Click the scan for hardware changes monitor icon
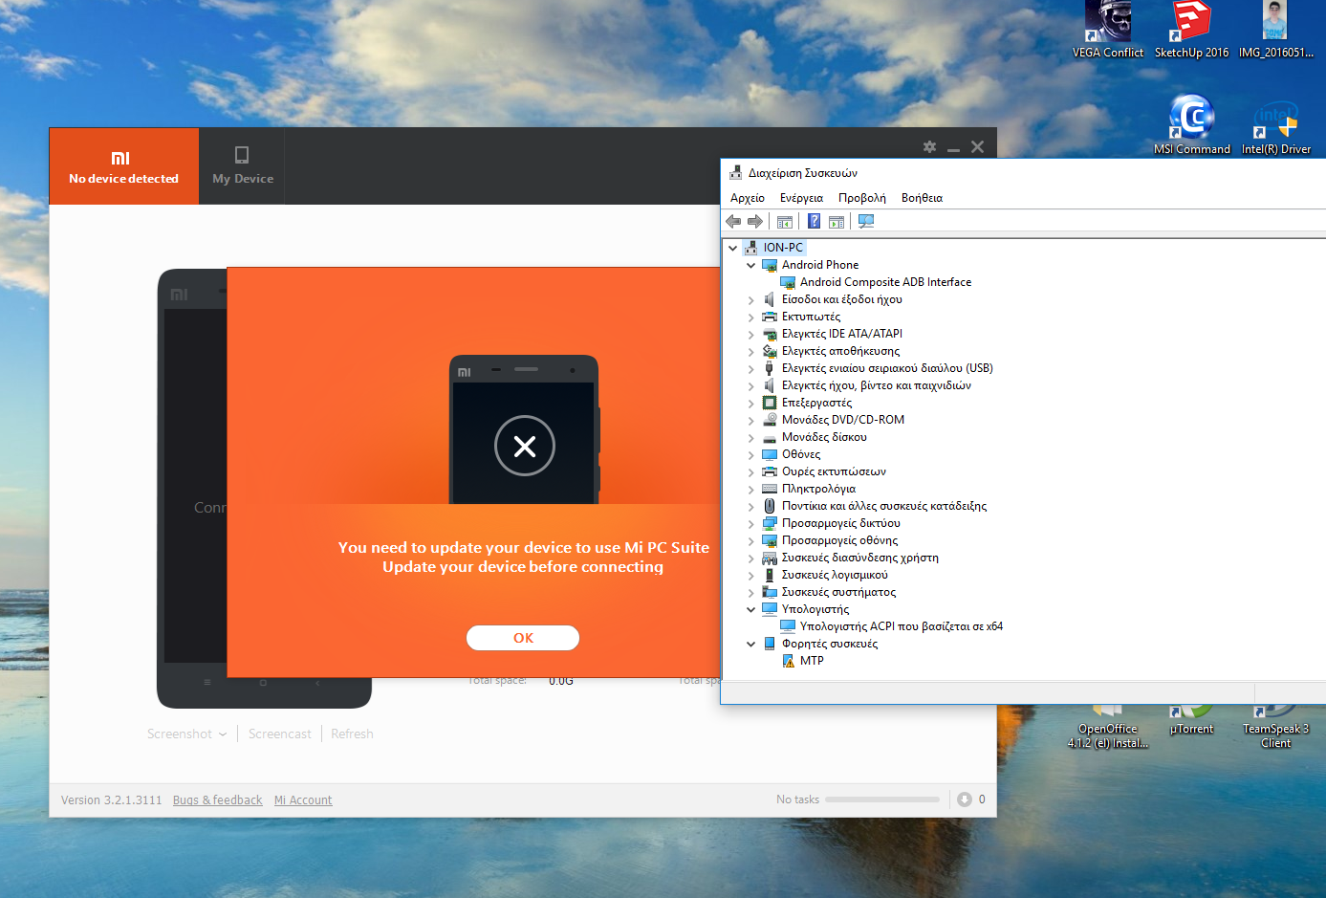Screen dimensions: 1326x898 pyautogui.click(x=866, y=222)
